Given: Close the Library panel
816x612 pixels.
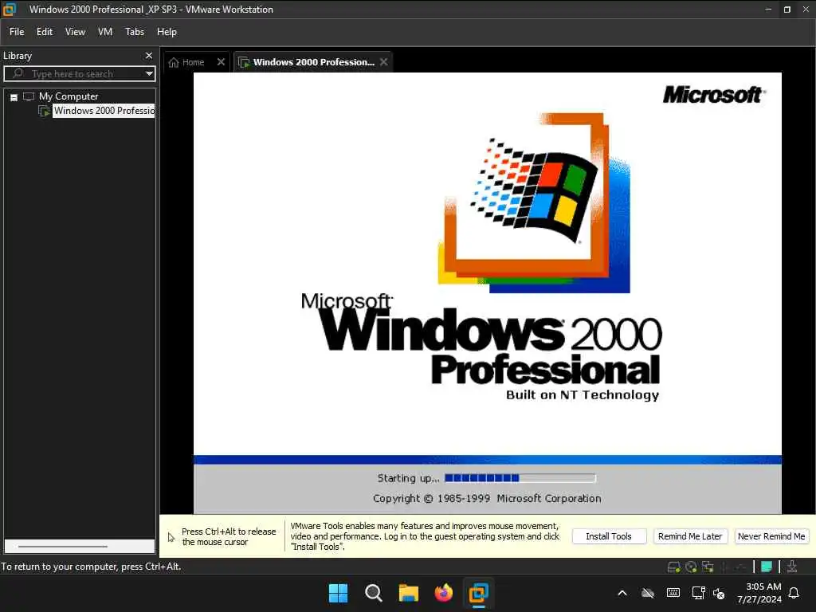Looking at the screenshot, I should (x=149, y=55).
